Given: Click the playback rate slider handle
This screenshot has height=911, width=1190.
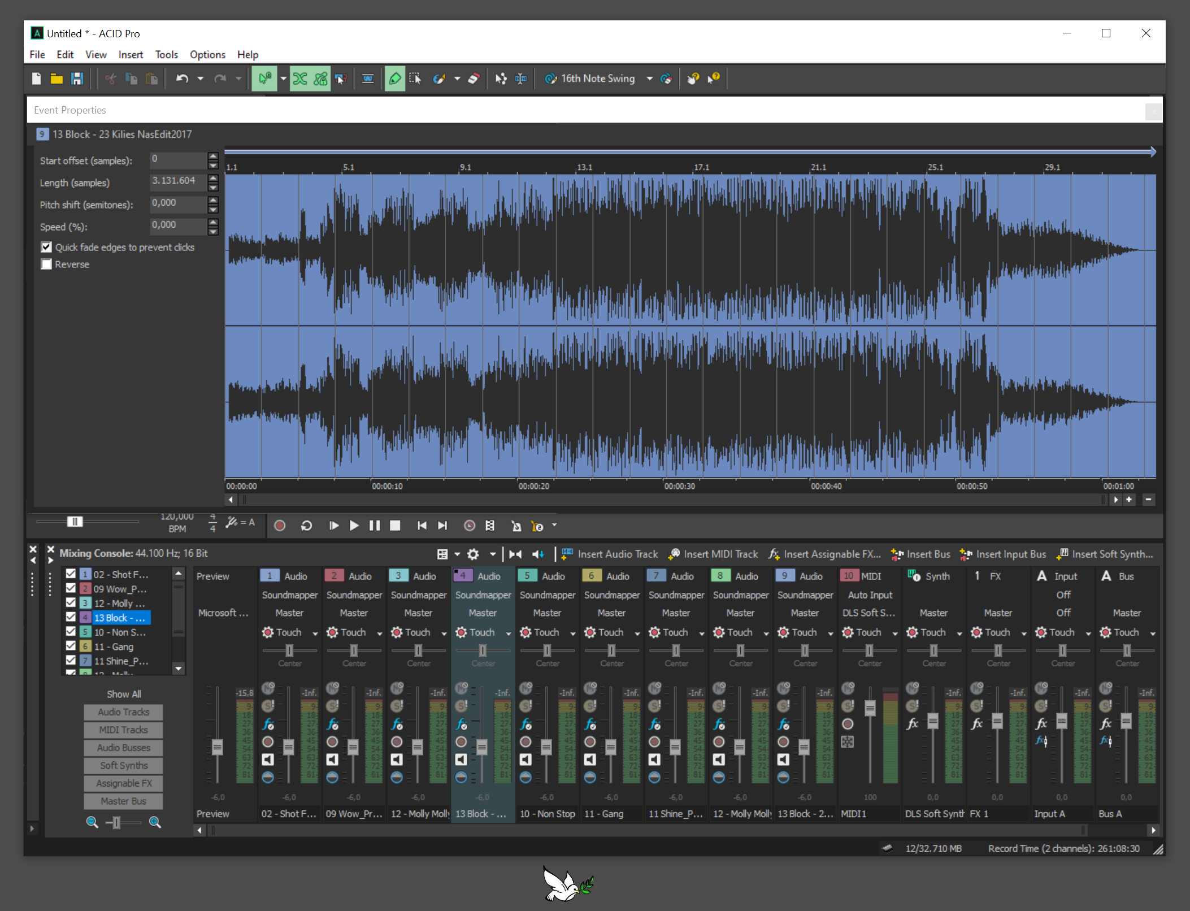Looking at the screenshot, I should point(75,522).
